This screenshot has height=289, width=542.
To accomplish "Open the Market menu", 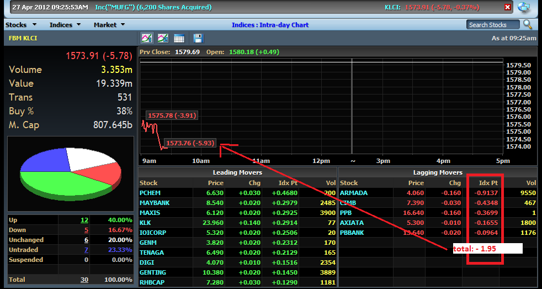I will click(105, 25).
